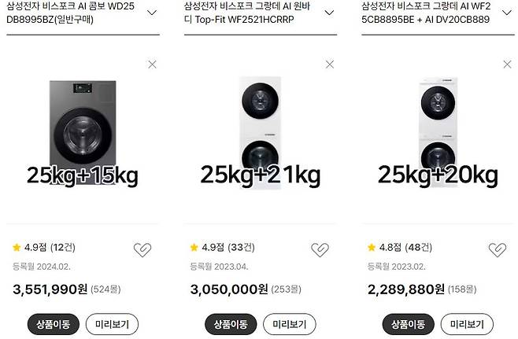Remove the WD25DB8995BZ combo from comparison

point(152,64)
